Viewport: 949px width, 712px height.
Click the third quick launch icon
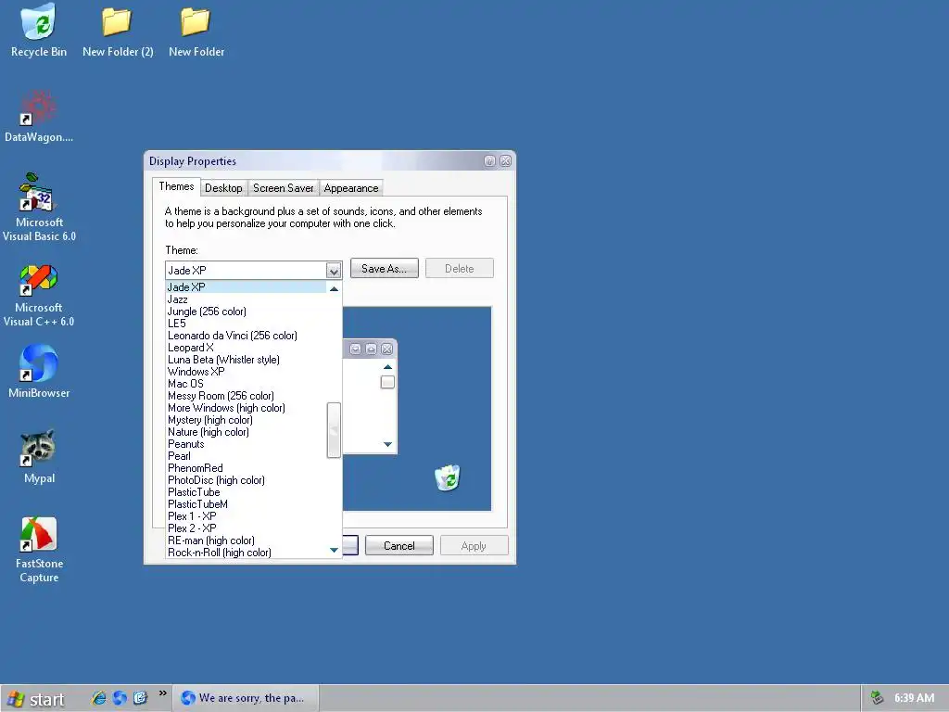[141, 698]
